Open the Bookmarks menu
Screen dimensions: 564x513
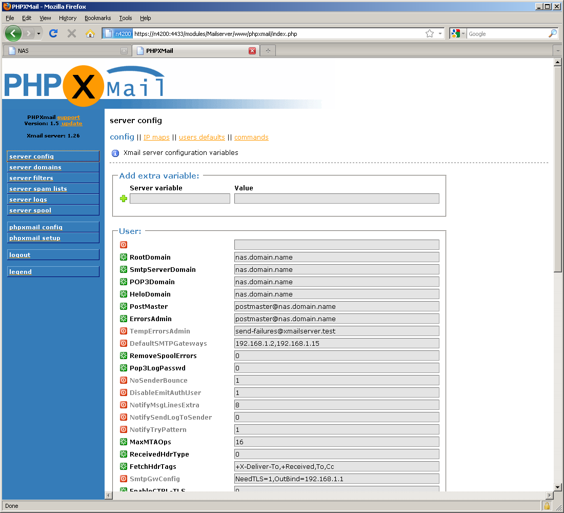click(x=97, y=18)
